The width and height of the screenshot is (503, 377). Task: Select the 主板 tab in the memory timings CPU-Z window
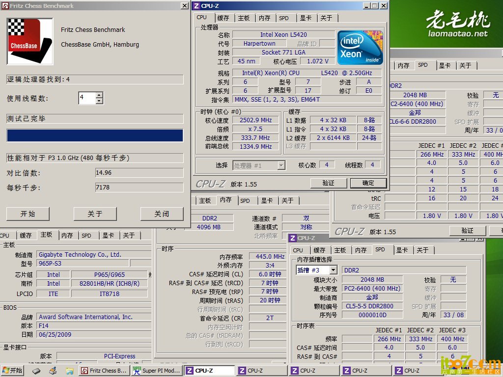click(x=205, y=201)
